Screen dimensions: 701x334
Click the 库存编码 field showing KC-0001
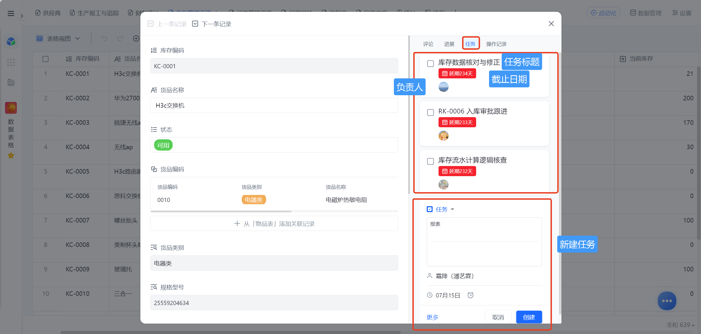tap(274, 66)
